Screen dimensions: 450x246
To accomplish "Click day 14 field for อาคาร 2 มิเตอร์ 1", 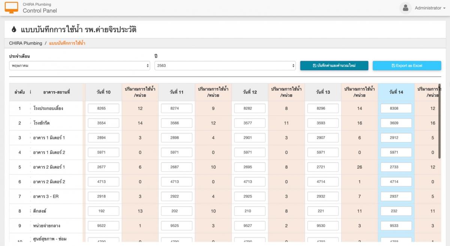I will coord(396,167).
